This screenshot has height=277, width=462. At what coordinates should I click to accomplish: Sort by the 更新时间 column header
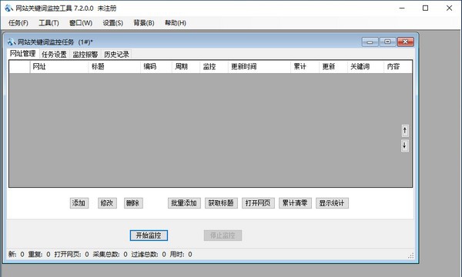pos(259,66)
